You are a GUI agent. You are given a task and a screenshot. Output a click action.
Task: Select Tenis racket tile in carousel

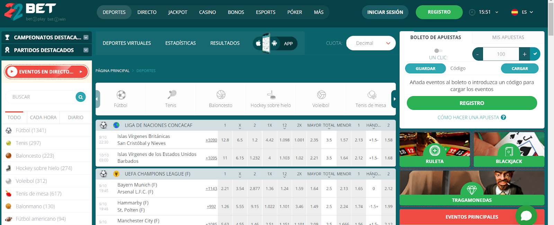171,99
